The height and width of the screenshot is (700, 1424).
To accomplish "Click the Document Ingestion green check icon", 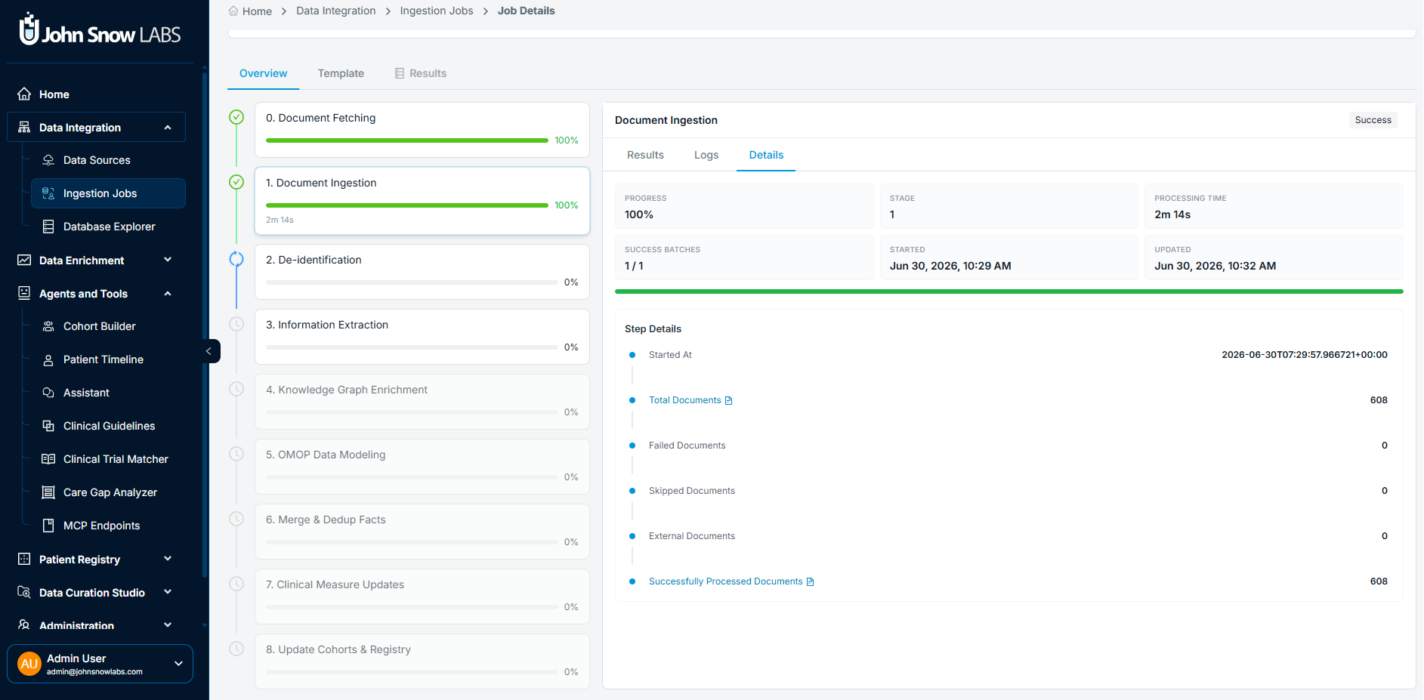I will [236, 182].
